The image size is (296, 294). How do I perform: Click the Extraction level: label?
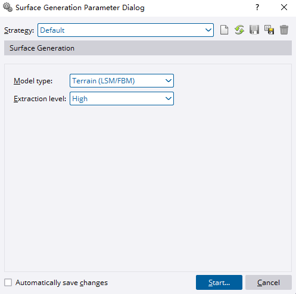click(x=40, y=99)
